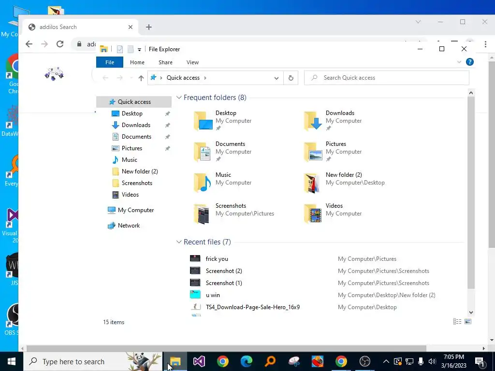Open the notification center icon

[479, 361]
